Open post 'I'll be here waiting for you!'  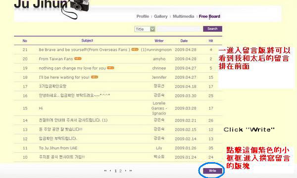(x=64, y=77)
